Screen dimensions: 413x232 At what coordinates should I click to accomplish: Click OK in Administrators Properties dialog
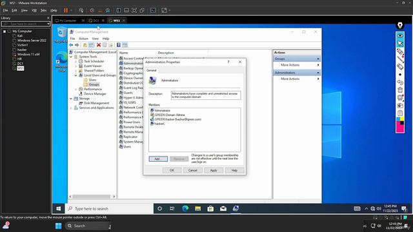click(x=172, y=170)
